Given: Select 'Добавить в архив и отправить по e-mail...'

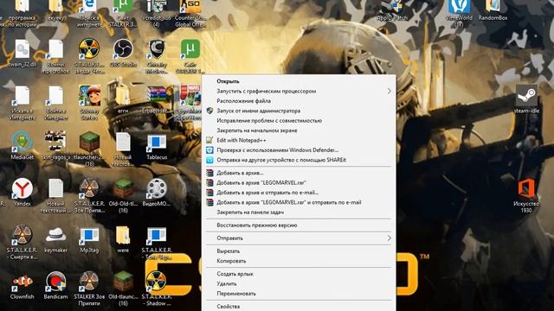Looking at the screenshot, I should (x=299, y=193).
